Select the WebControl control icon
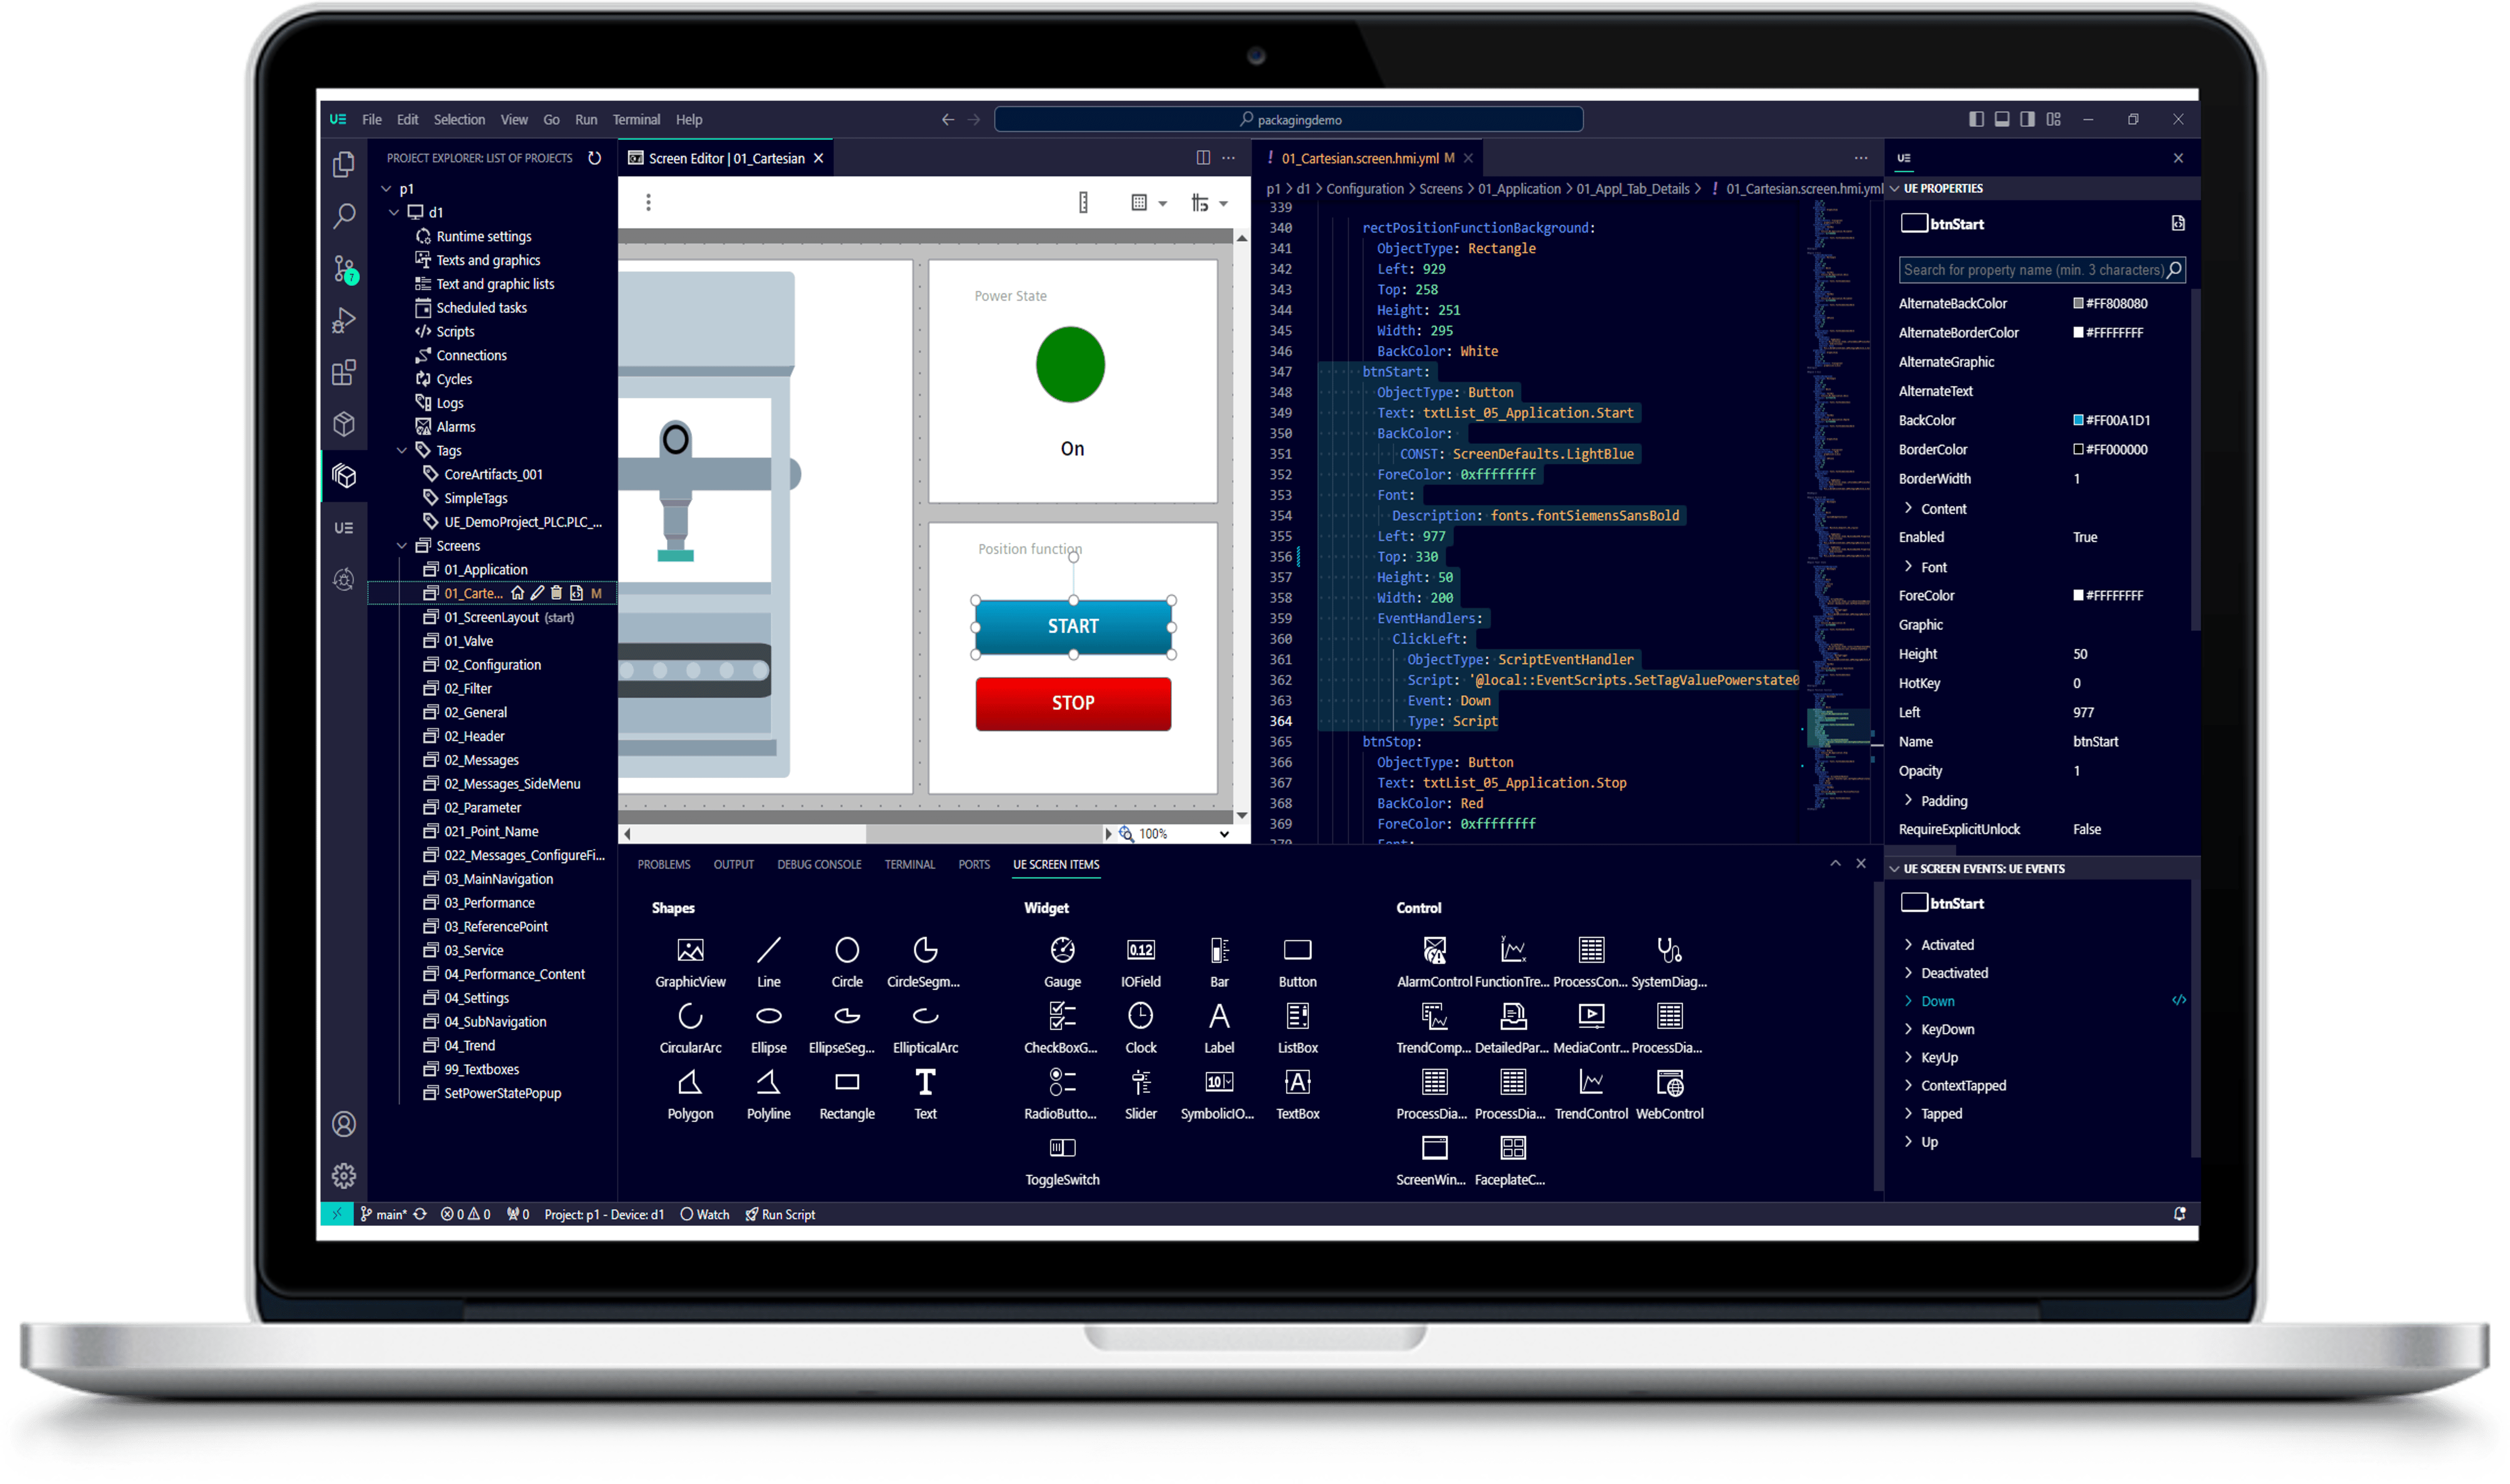This screenshot has height=1484, width=2510. click(1670, 1083)
